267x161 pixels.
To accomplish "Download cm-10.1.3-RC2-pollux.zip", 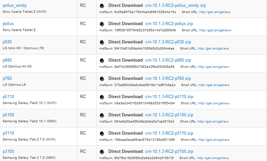I will click(x=169, y=24).
